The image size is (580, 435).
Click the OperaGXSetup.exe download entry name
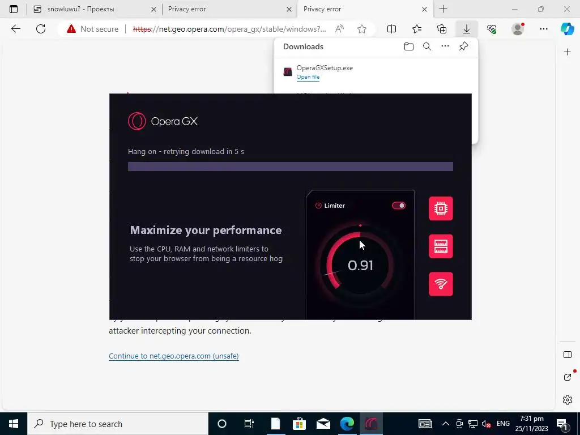[325, 68]
